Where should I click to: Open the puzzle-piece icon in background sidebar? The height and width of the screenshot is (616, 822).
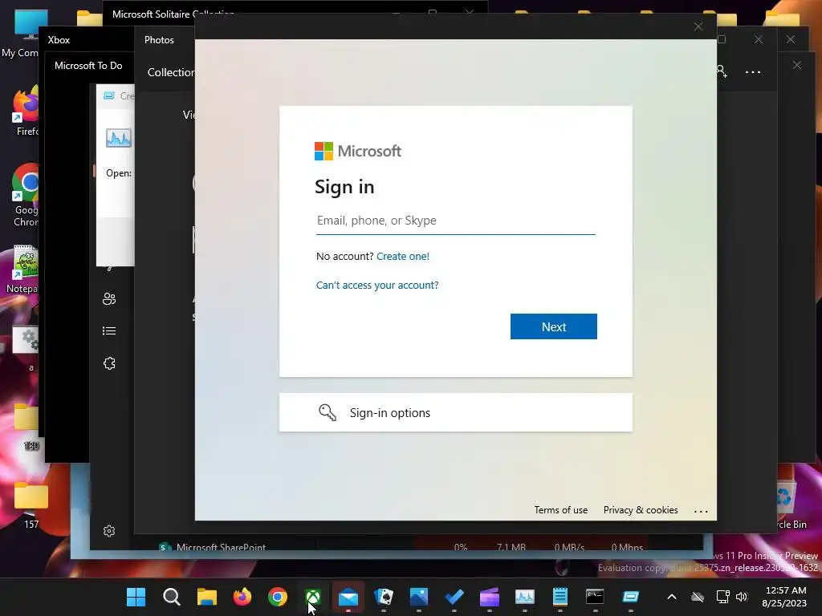click(109, 363)
